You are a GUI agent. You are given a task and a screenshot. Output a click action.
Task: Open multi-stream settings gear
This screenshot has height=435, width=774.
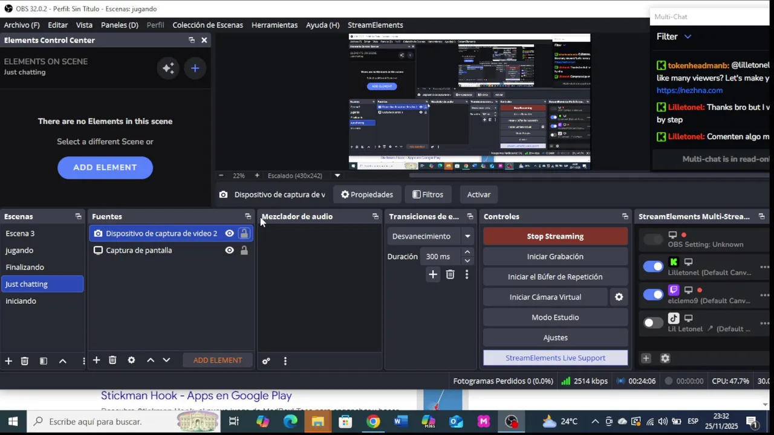tap(665, 358)
